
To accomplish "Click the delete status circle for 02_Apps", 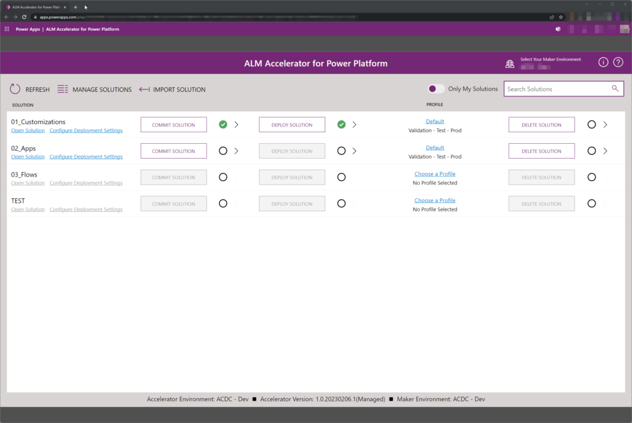I will click(x=591, y=151).
